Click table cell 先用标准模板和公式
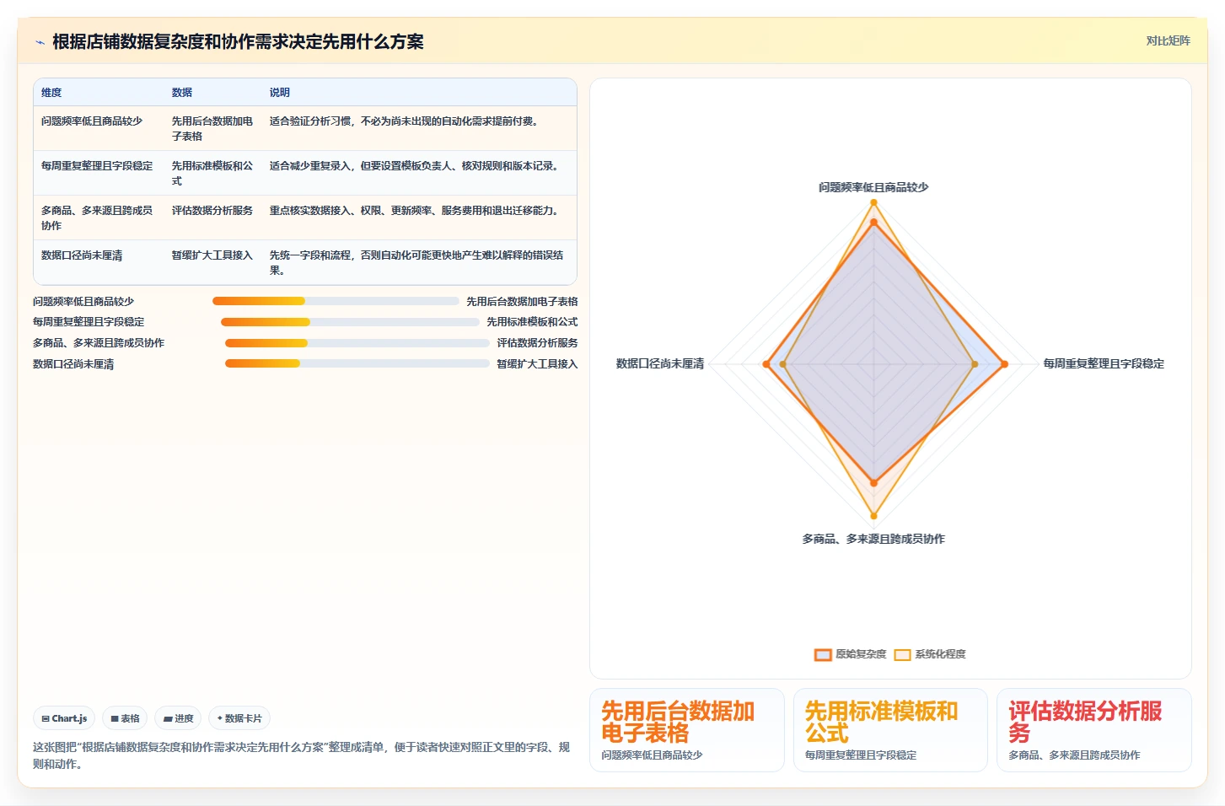Screen dimensions: 1225x806 [x=212, y=174]
